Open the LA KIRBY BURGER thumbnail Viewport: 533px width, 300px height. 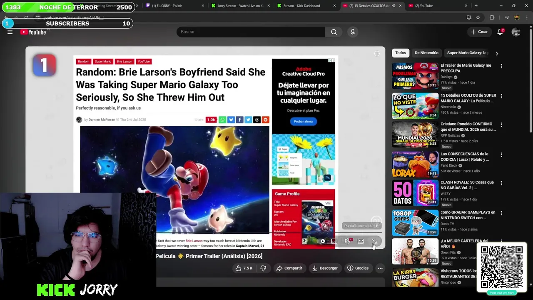coord(415,278)
